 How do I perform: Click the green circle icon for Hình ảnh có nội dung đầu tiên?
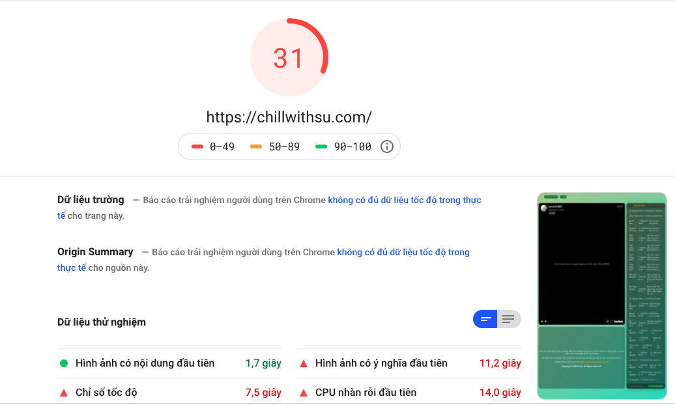64,363
